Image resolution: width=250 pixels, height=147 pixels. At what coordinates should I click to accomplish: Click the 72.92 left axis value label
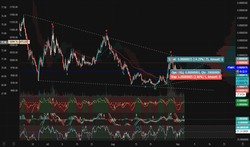[4, 42]
